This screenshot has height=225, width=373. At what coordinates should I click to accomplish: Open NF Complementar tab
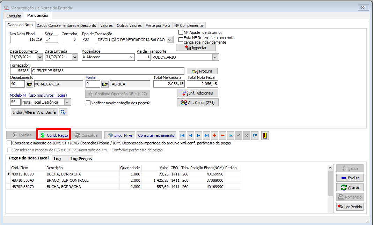pos(189,25)
